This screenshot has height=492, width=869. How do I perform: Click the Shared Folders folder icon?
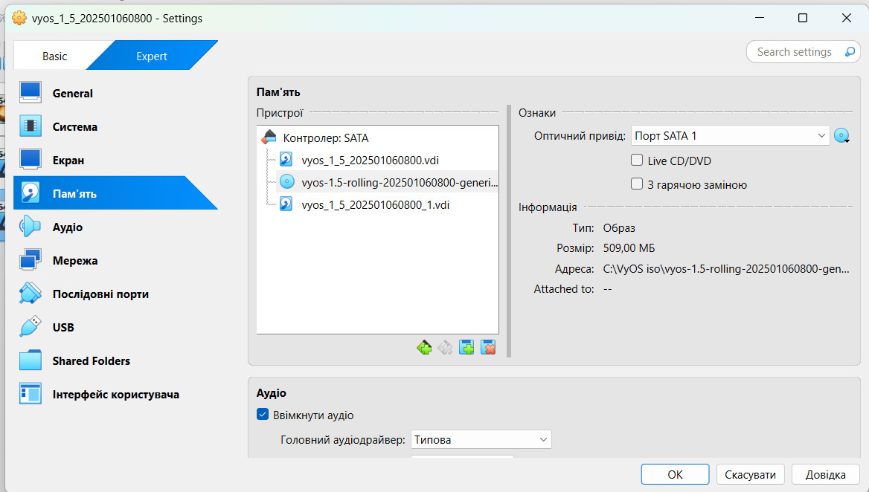point(31,360)
